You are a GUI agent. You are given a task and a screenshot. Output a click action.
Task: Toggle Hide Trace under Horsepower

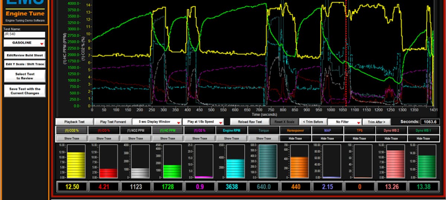click(296, 138)
